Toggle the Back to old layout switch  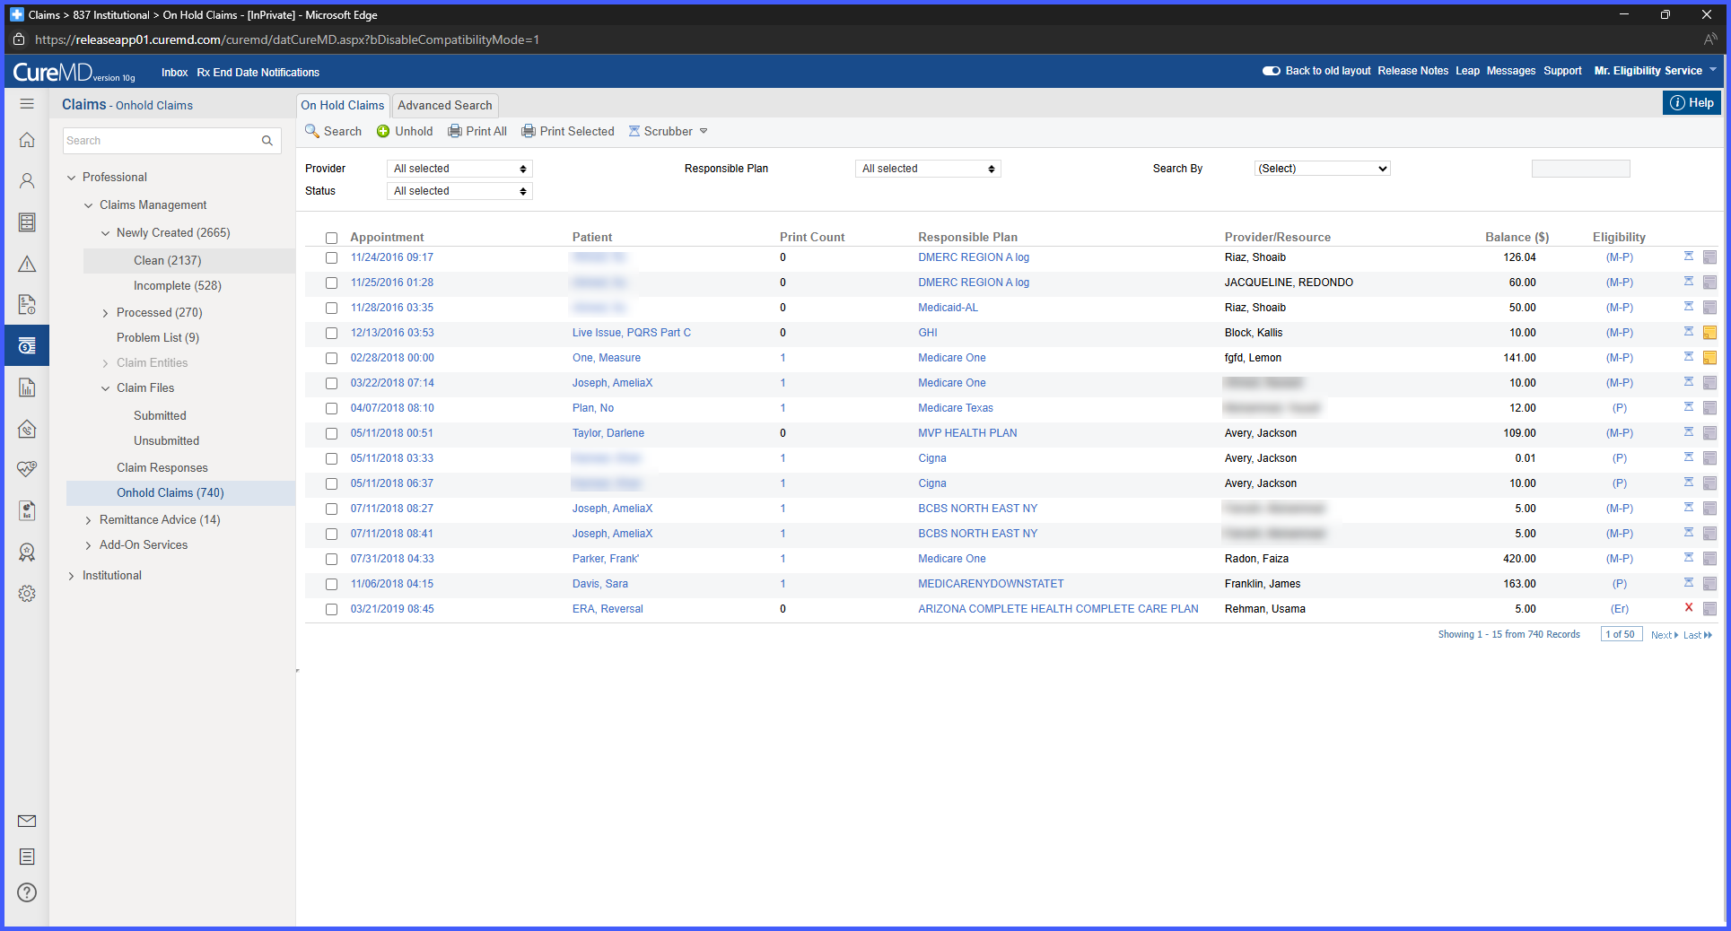(x=1271, y=71)
